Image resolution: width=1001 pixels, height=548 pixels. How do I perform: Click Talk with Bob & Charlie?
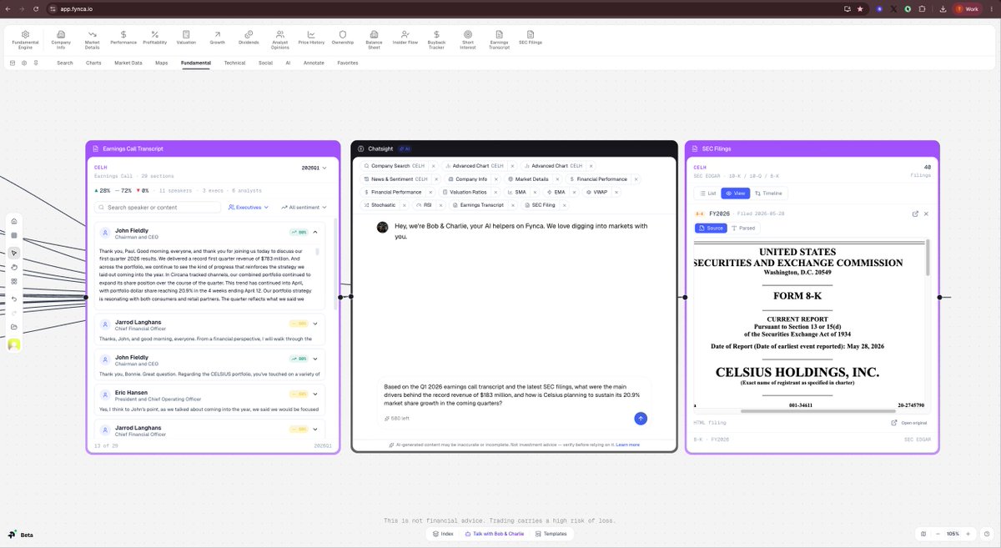(495, 534)
